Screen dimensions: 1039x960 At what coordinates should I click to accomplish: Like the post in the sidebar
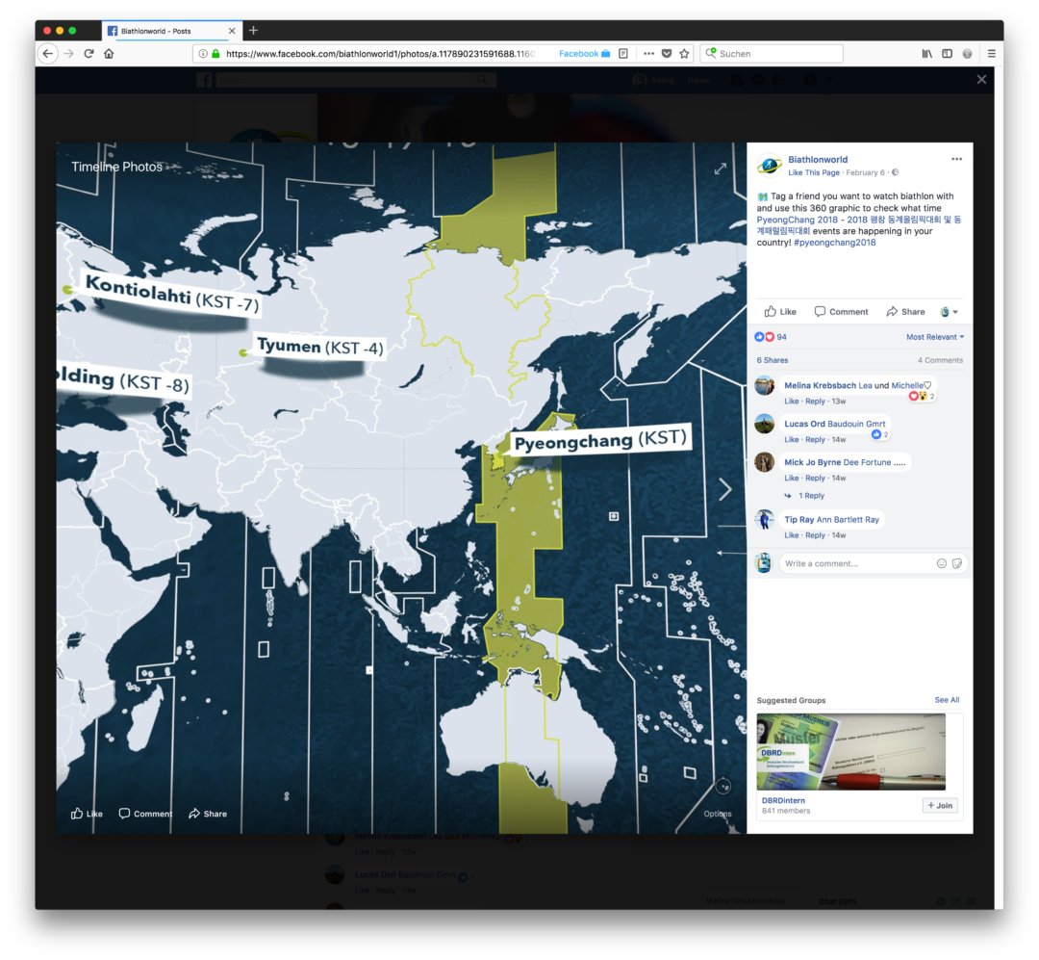[x=780, y=312]
